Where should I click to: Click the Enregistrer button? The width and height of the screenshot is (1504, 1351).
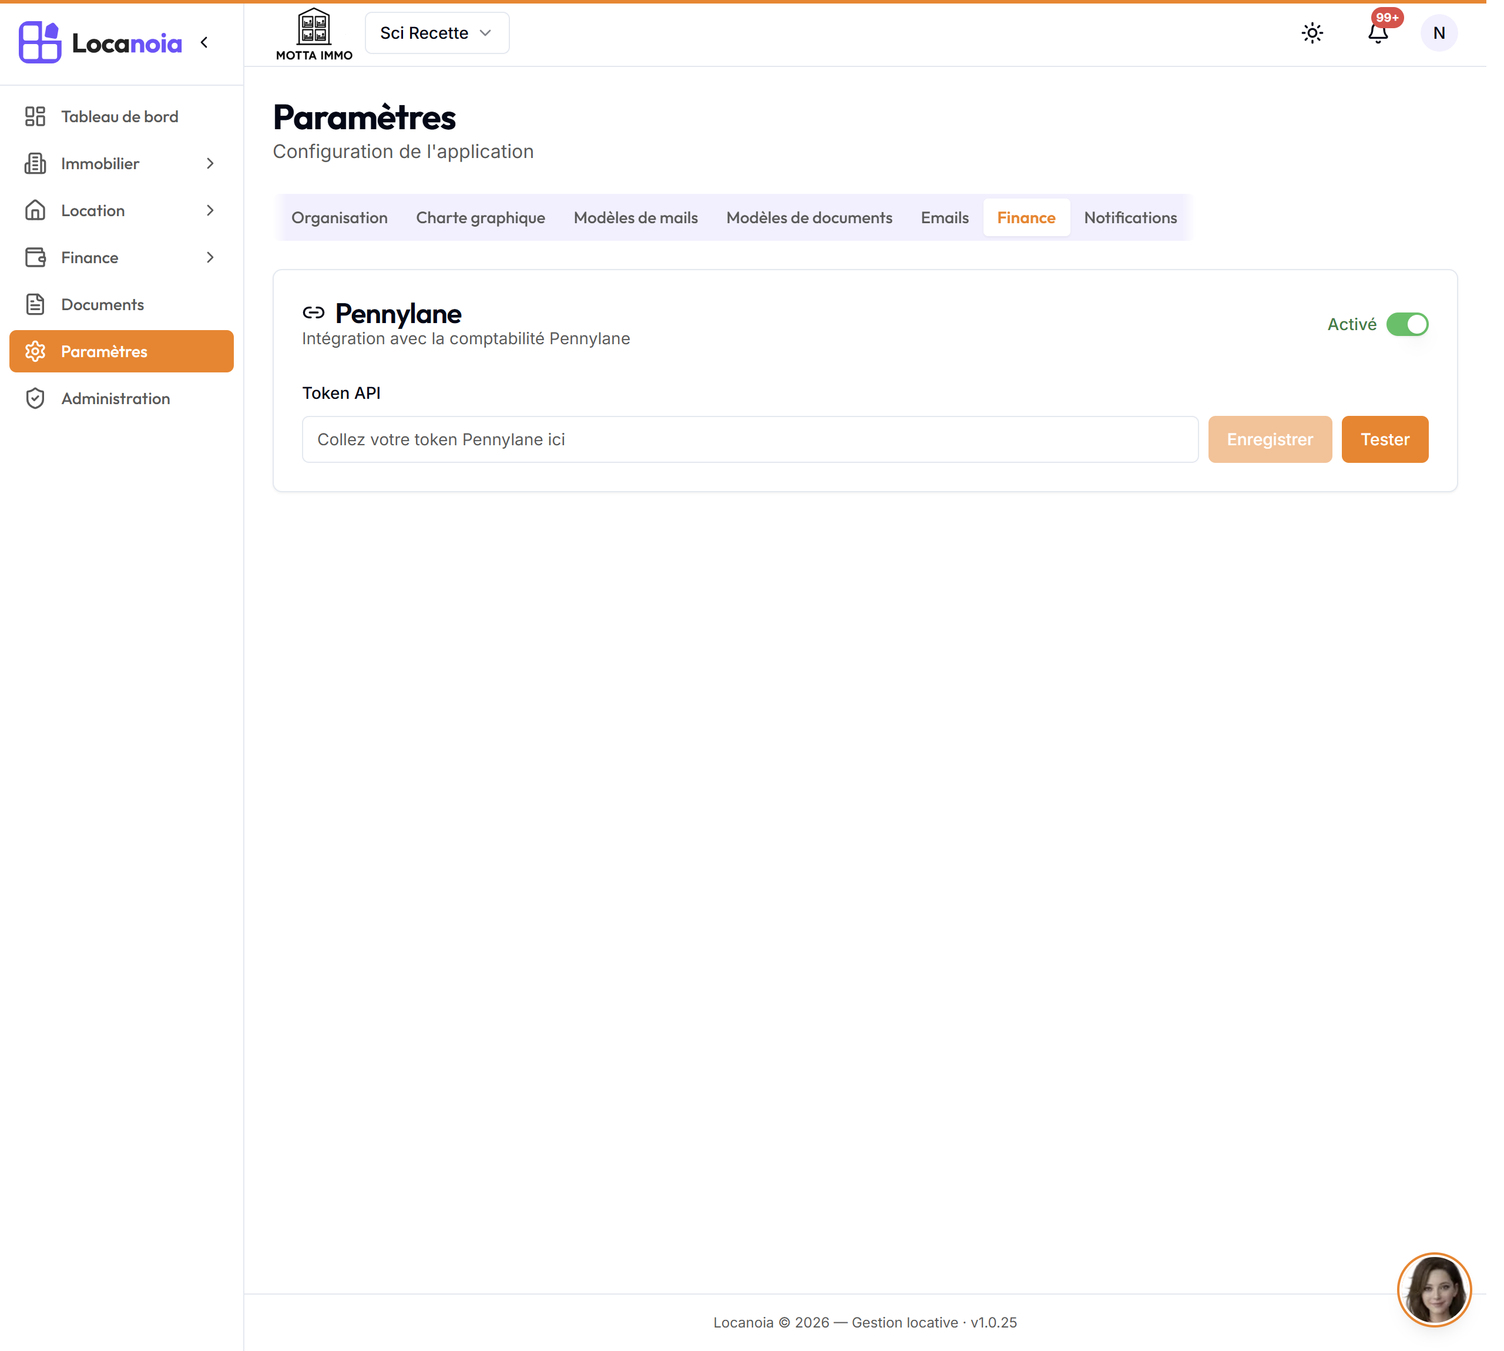click(x=1270, y=439)
